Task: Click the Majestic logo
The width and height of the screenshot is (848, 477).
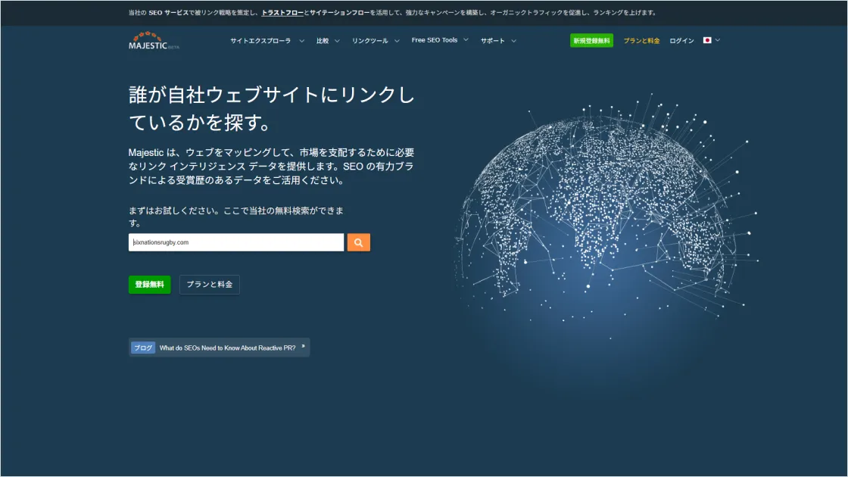Action: 154,41
